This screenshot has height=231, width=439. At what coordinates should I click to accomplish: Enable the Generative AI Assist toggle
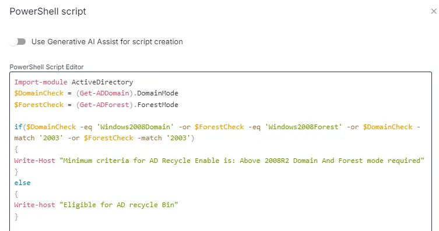pos(17,42)
